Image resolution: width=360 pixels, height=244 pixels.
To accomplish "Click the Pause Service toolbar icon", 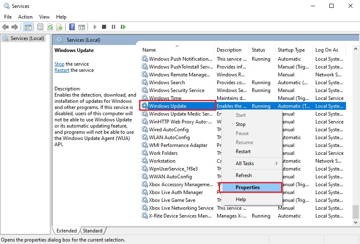I will [114, 27].
